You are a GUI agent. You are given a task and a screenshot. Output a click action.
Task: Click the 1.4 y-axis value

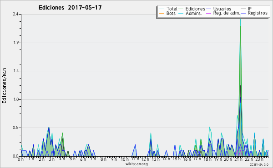click(16, 71)
